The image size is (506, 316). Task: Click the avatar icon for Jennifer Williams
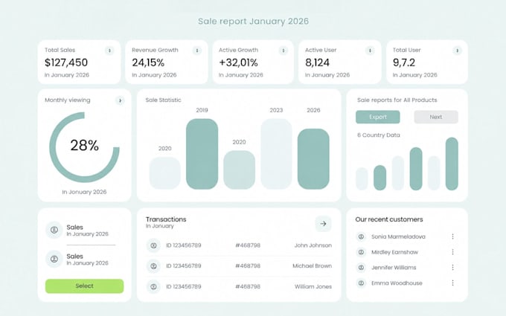click(361, 268)
